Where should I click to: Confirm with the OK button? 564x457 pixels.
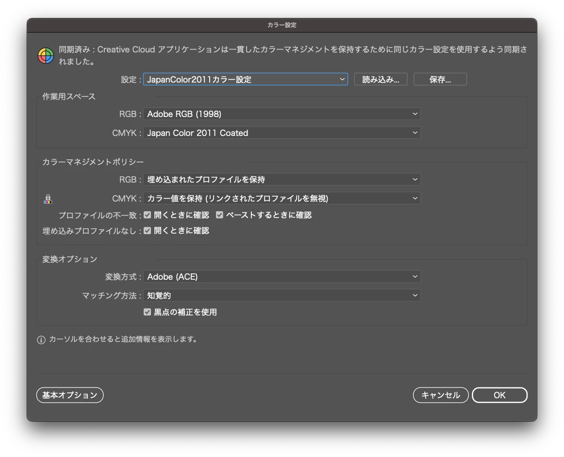coord(499,395)
